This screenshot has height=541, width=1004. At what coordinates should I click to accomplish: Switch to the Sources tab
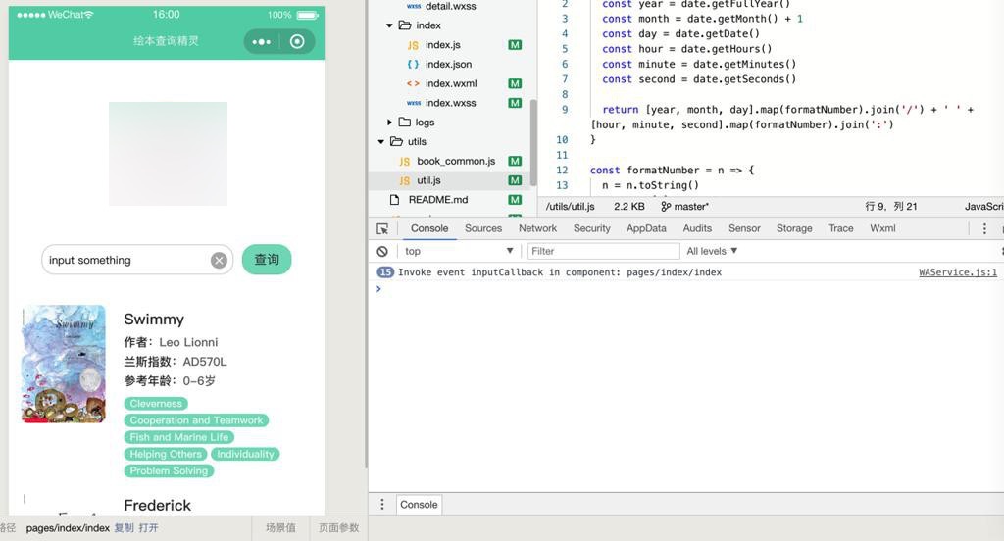483,228
